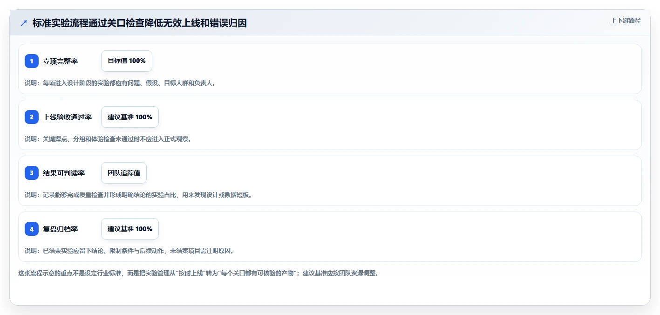Click the description starting 每项进入设计阶段
The height and width of the screenshot is (315, 660).
(120, 83)
